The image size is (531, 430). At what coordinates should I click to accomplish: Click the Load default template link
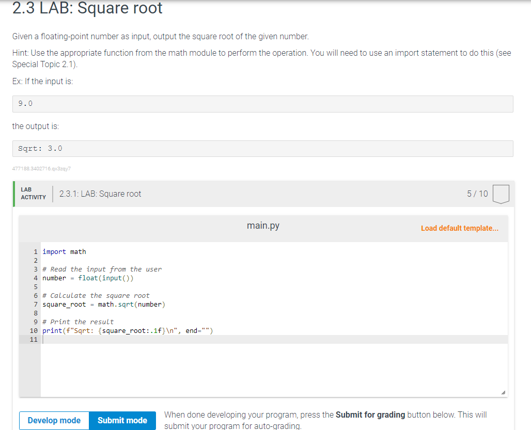click(x=460, y=228)
